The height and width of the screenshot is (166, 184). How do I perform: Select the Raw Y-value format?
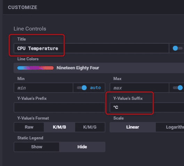(29, 127)
